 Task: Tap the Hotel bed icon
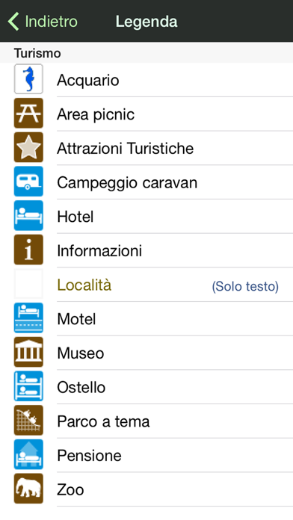point(28,216)
